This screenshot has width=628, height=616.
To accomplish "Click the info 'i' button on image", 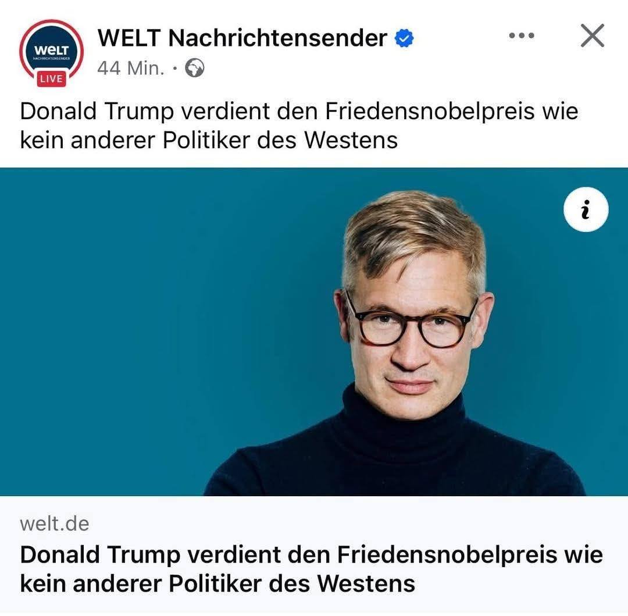I will click(x=586, y=209).
